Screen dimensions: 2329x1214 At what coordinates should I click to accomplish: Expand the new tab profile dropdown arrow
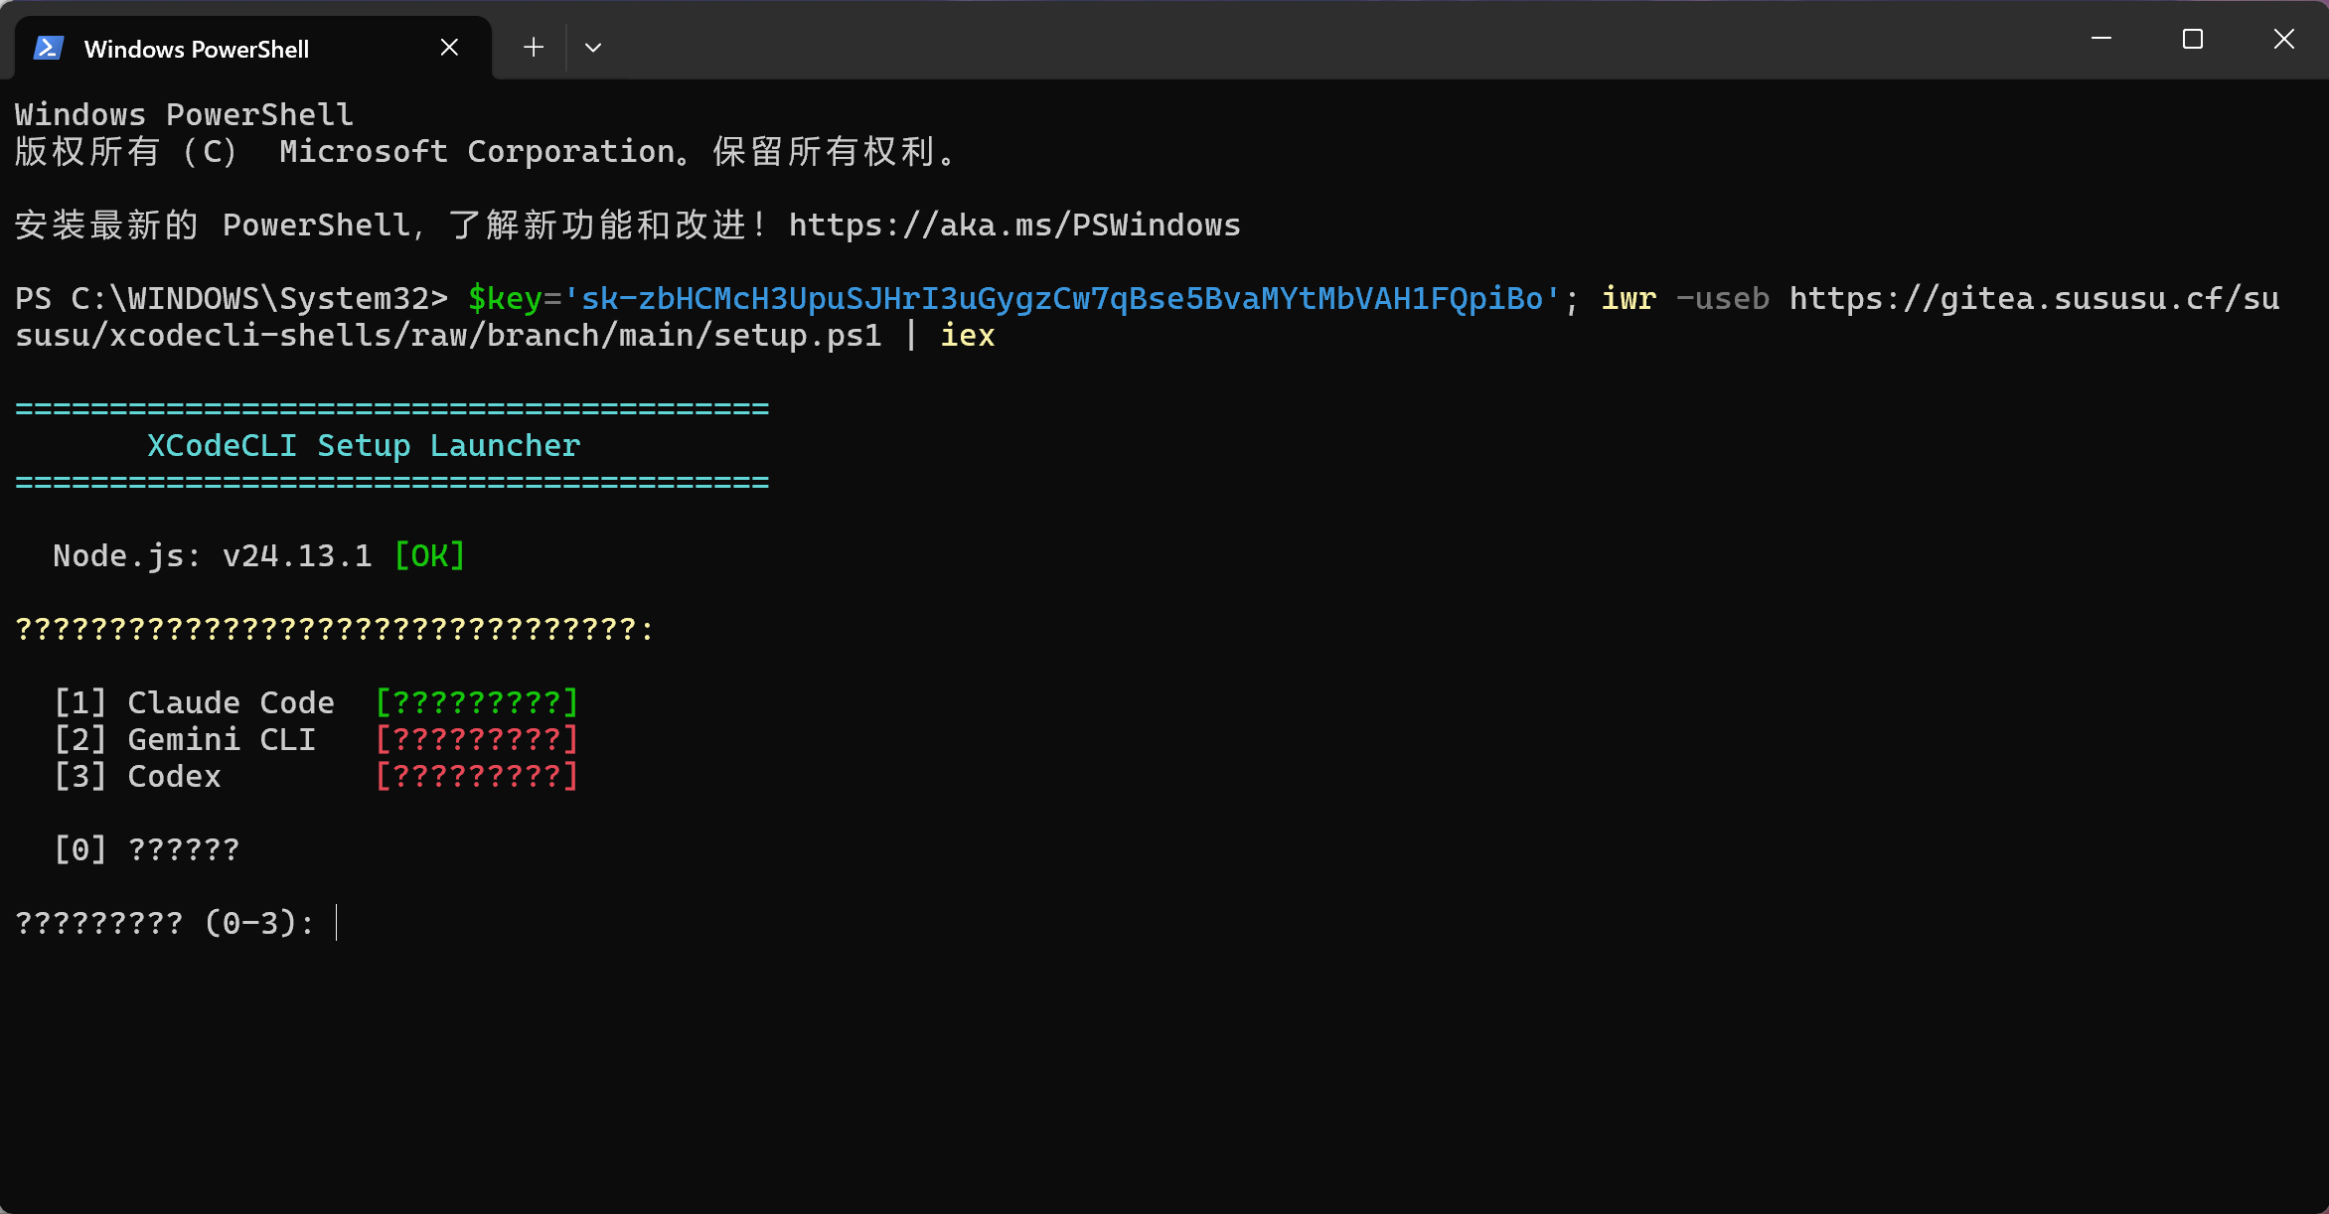593,48
